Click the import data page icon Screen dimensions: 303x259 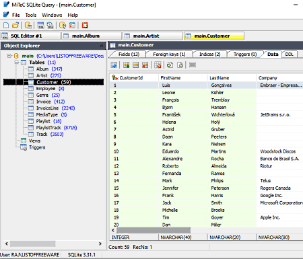170,65
